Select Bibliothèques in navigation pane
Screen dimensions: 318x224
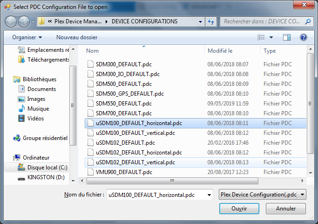(x=34, y=79)
